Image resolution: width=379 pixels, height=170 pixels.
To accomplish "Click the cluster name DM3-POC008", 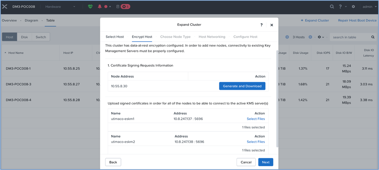I will point(24,7).
